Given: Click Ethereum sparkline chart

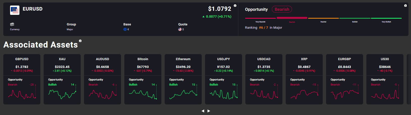Looking at the screenshot, I should point(183,94).
